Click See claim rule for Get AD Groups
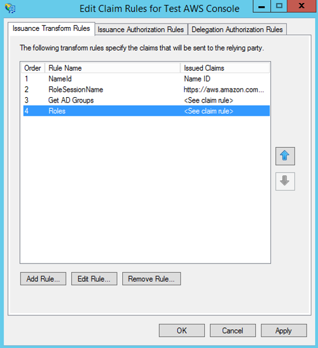This screenshot has width=318, height=348. click(x=209, y=100)
